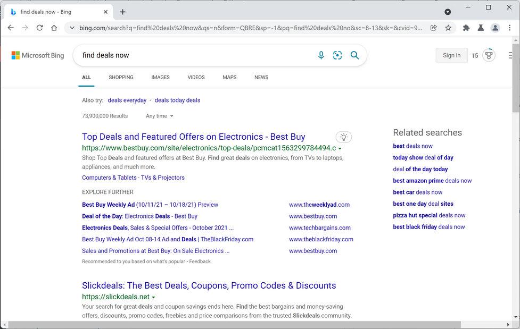Expand the Any time filter dropdown
Image resolution: width=520 pixels, height=329 pixels.
pos(160,116)
